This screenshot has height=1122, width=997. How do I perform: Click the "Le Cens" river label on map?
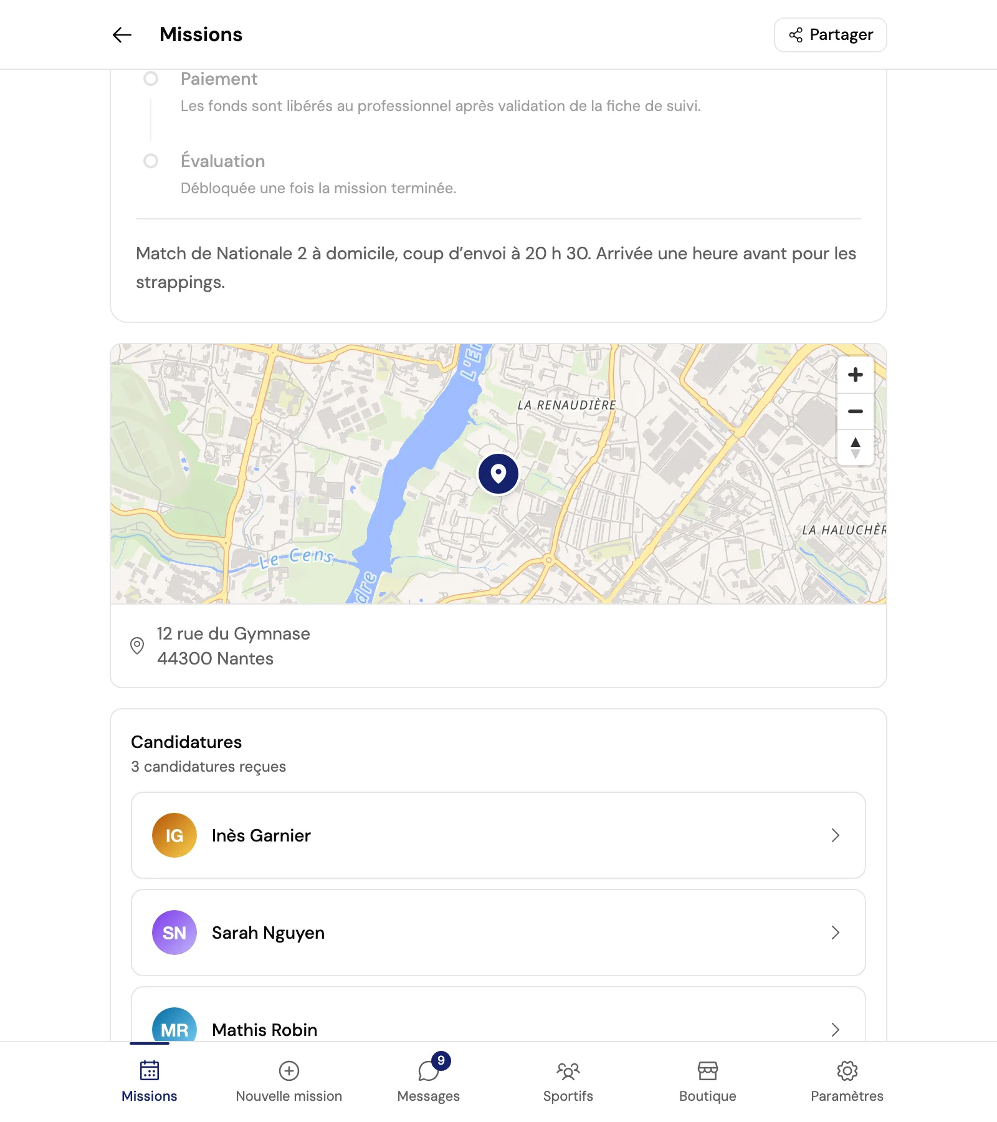[x=297, y=557]
